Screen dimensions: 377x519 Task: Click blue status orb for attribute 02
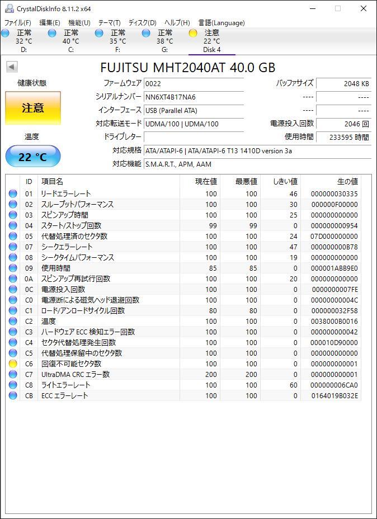pyautogui.click(x=13, y=204)
